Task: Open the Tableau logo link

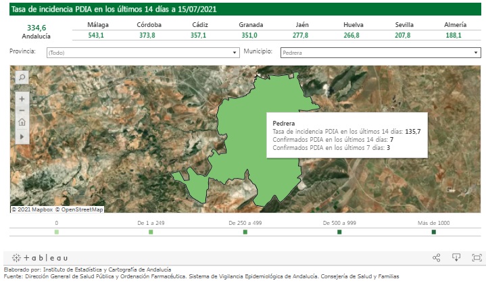Action: coord(41,258)
